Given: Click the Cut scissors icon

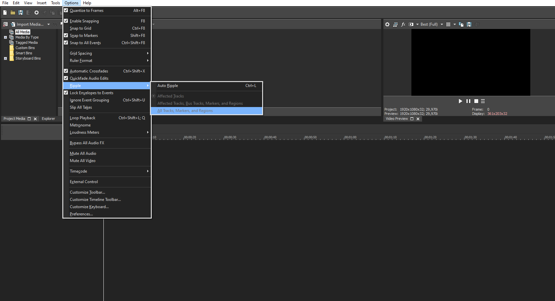Looking at the screenshot, I should 44,13.
